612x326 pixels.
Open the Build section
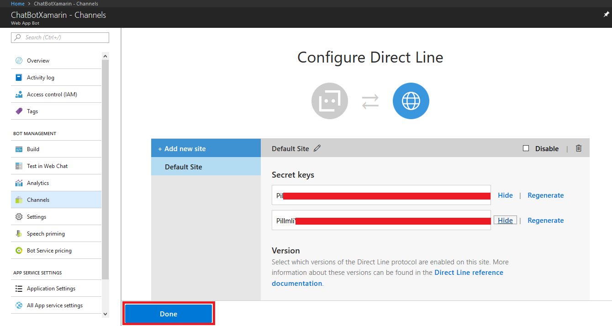(56, 149)
